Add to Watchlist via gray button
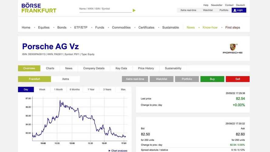Viewport: 270px width, 152px height. coord(162,79)
